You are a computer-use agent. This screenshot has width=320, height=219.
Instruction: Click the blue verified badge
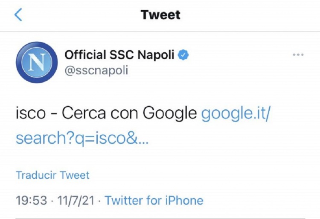click(184, 55)
